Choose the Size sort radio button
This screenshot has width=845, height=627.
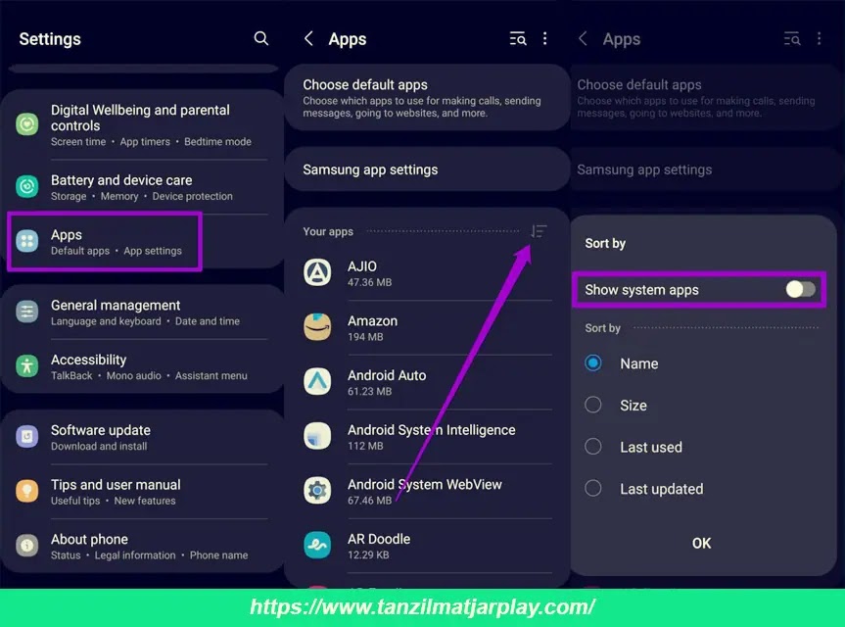pos(593,405)
